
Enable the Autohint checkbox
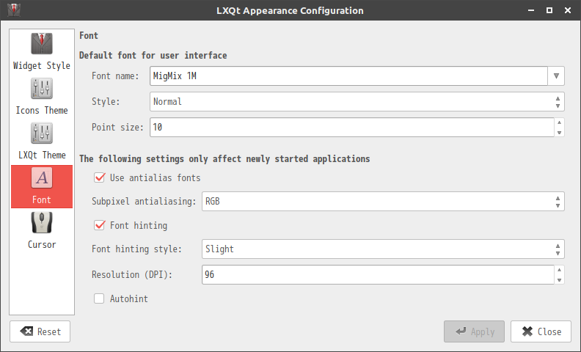pyautogui.click(x=99, y=298)
